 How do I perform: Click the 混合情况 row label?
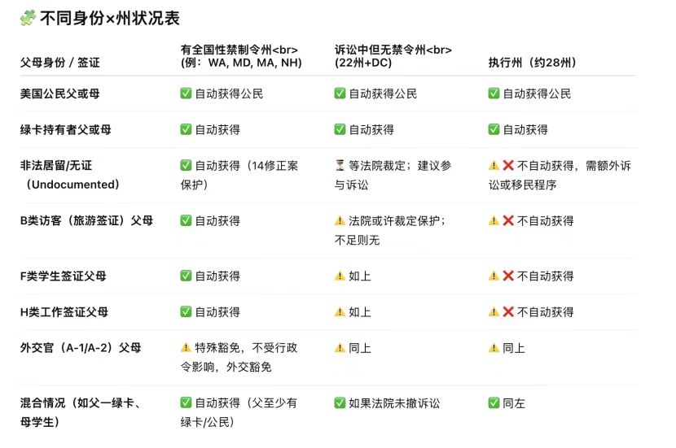point(81,411)
